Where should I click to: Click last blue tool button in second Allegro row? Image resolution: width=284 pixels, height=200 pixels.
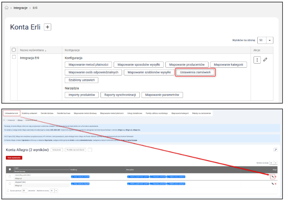click(176, 184)
